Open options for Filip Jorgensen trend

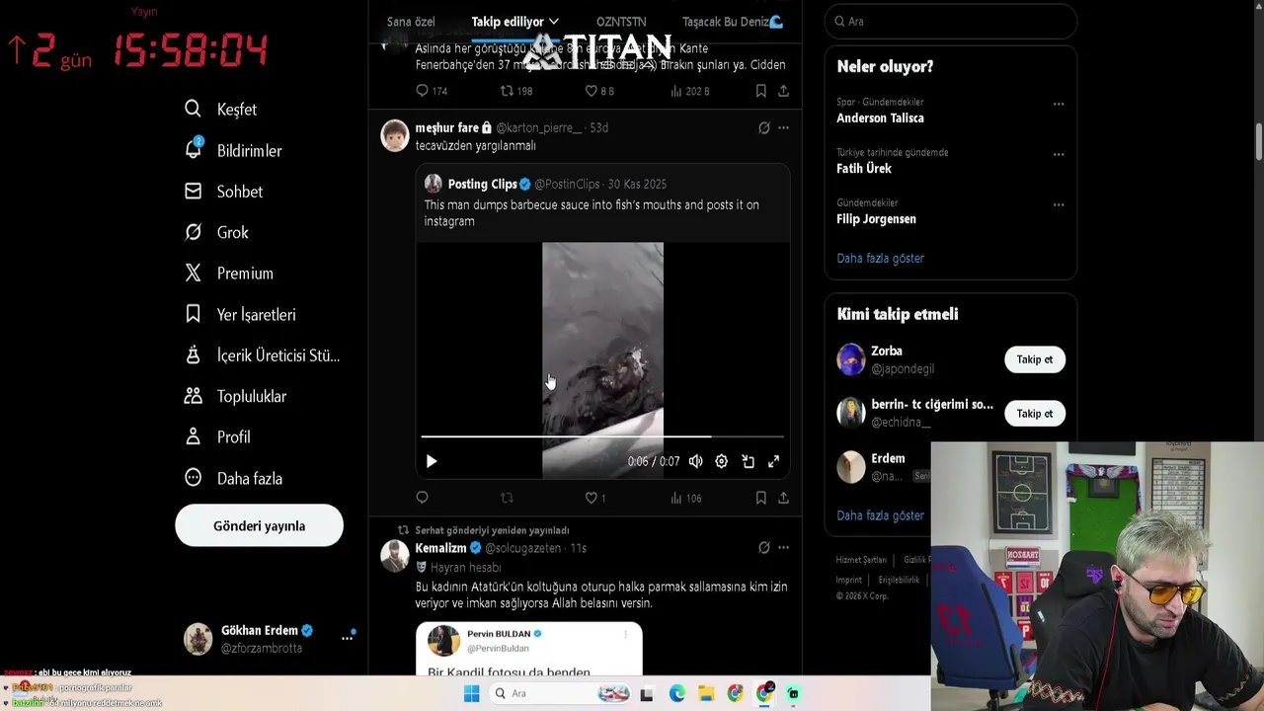pos(1059,204)
